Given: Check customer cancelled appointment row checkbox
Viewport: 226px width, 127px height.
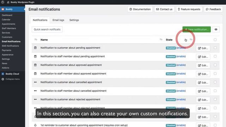Looking at the screenshot, I should pyautogui.click(x=215, y=82).
